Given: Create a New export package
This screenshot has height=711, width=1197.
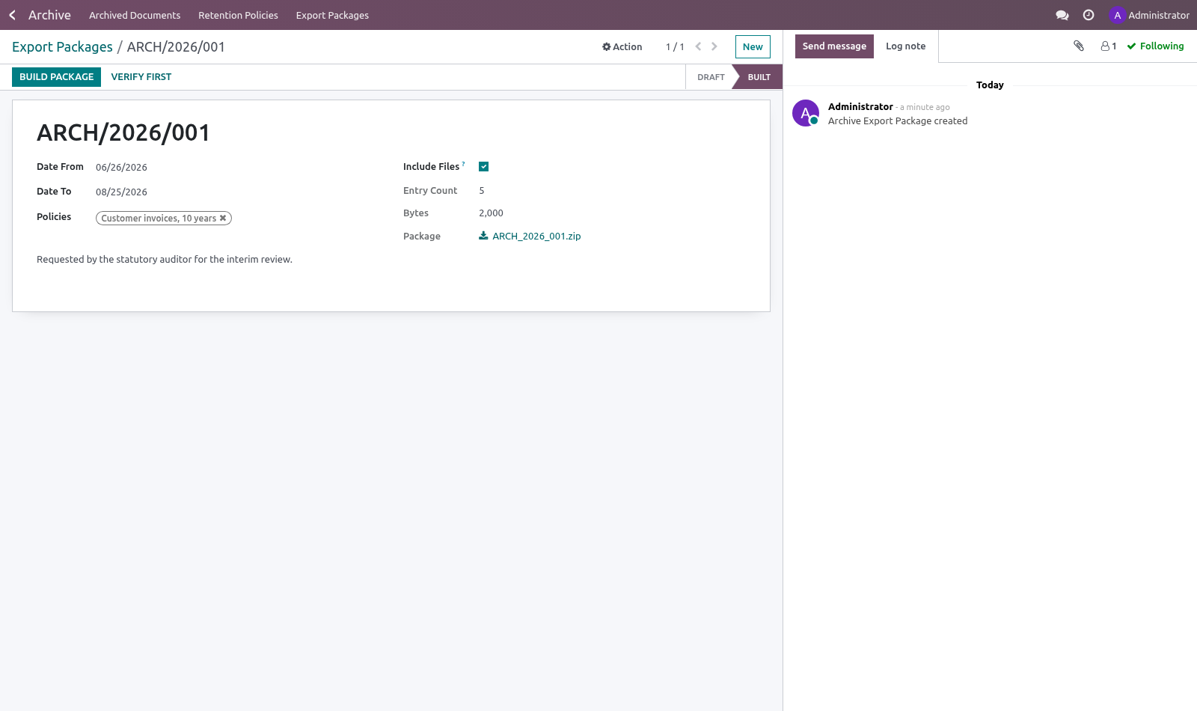Looking at the screenshot, I should [753, 46].
